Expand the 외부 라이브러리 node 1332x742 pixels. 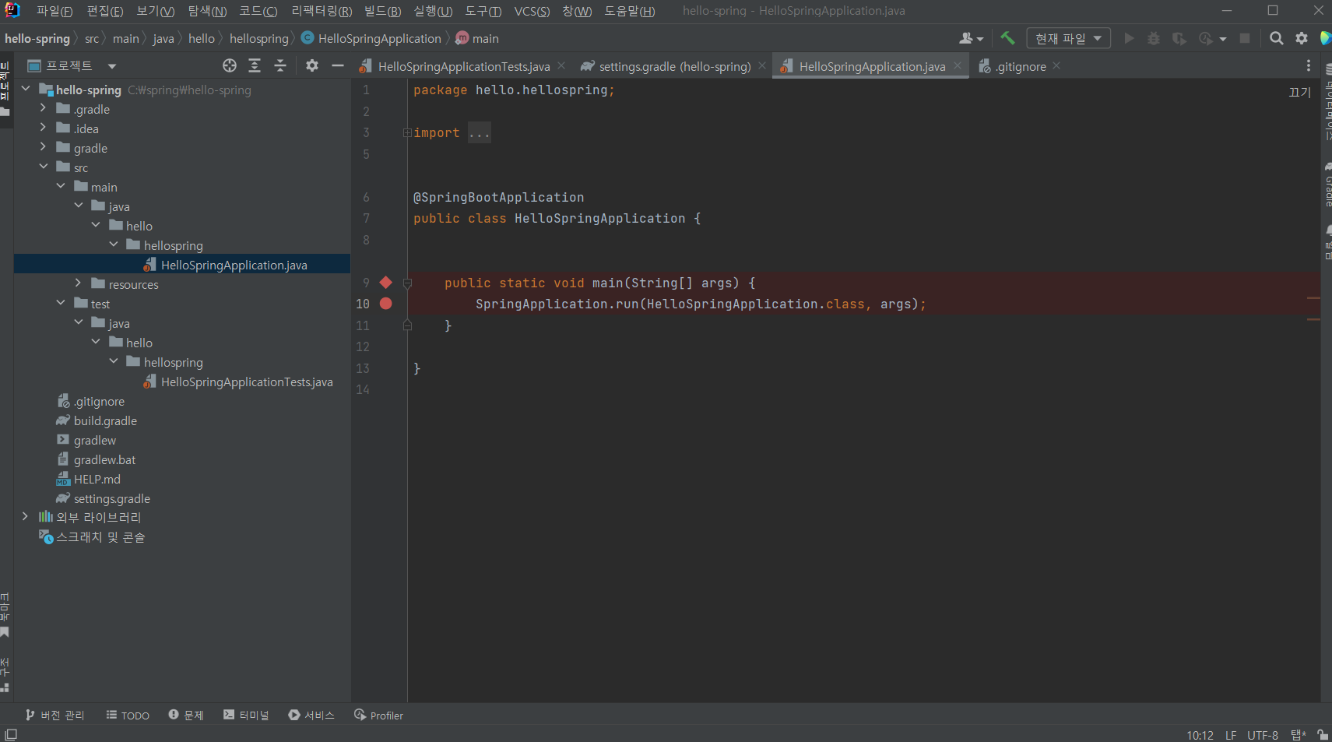pos(26,517)
